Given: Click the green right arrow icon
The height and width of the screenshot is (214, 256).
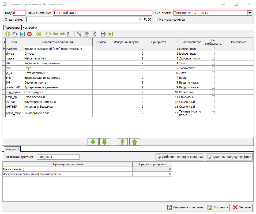Looking at the screenshot, I should pos(63,34).
